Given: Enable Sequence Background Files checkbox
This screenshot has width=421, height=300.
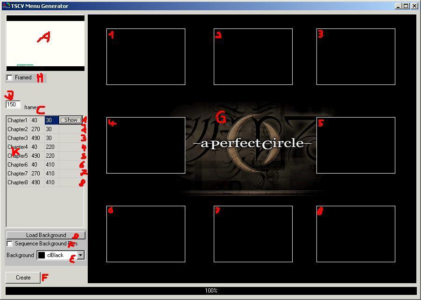Looking at the screenshot, I should pyautogui.click(x=10, y=244).
